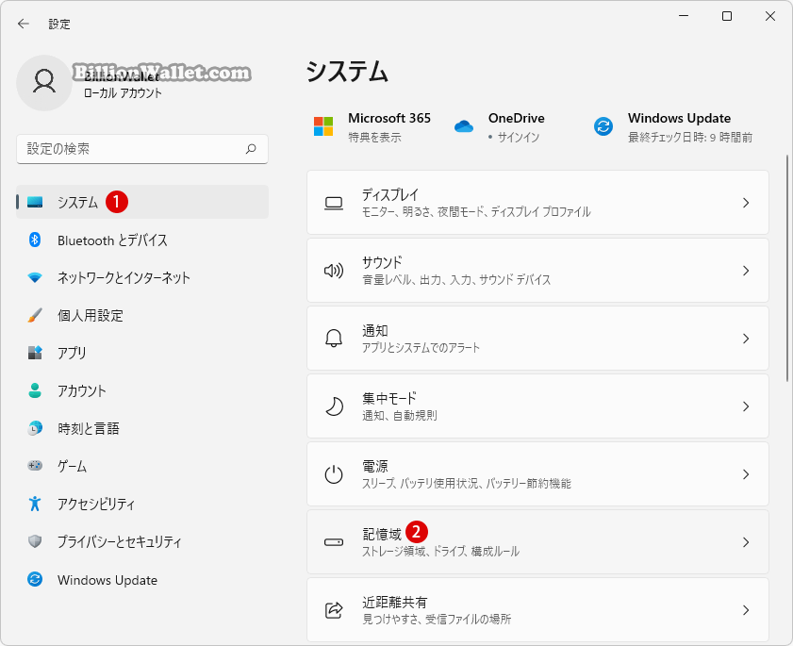Click モニター、明るさ、夜間モード description text
Screen dimensions: 793x646
pyautogui.click(x=476, y=212)
